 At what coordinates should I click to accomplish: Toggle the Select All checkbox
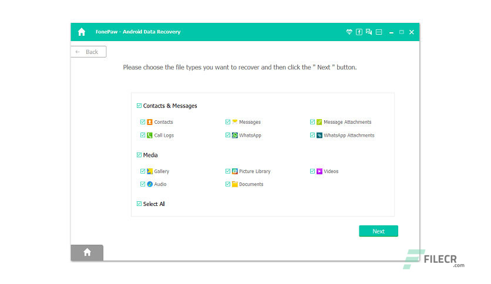pos(139,204)
